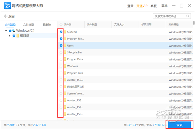Viewport: 195px width, 129px height.
Task: Click the Windows(C:) drive icon
Action: click(x=14, y=31)
